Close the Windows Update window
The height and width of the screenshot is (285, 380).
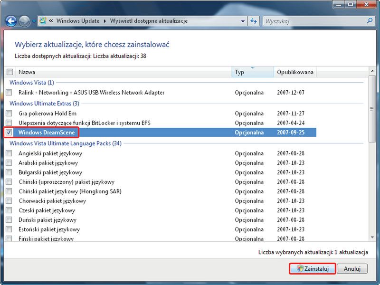[x=366, y=4]
